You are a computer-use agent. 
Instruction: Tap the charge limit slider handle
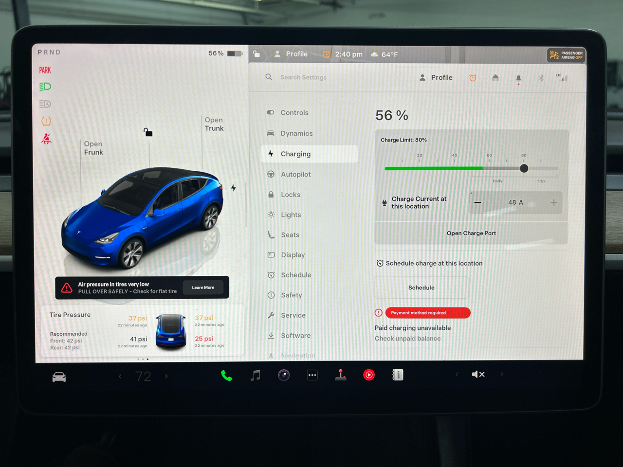tap(524, 168)
